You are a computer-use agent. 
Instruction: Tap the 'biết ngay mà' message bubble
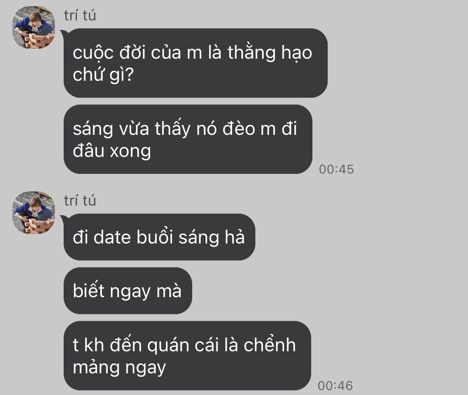click(x=128, y=291)
